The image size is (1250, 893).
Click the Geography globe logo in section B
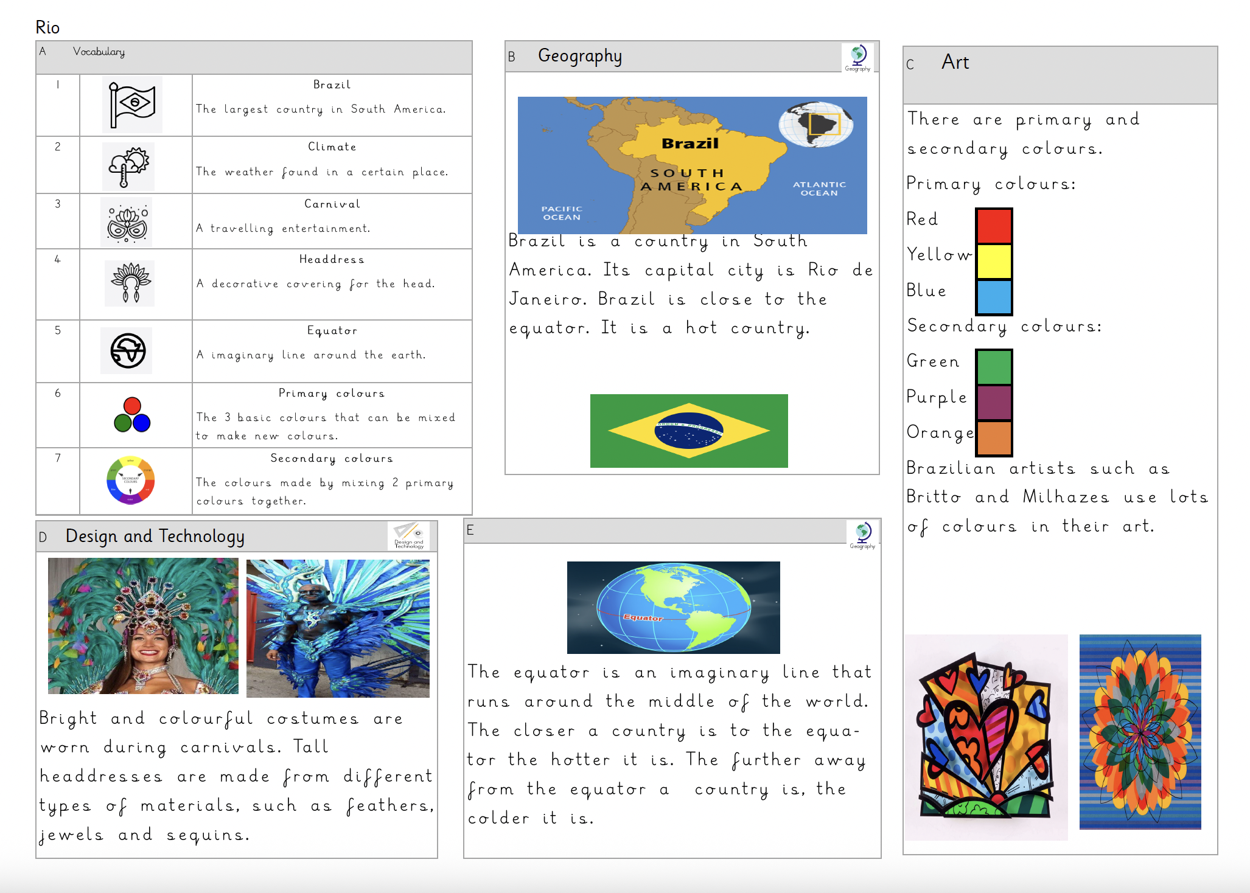click(857, 57)
